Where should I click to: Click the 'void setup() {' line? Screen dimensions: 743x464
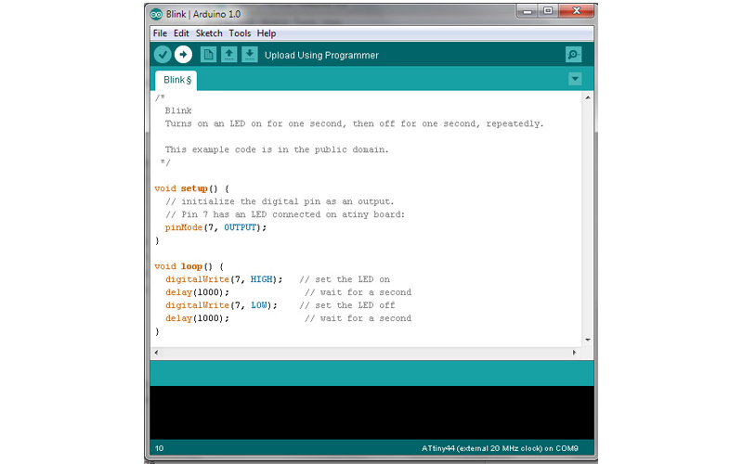[x=192, y=188]
